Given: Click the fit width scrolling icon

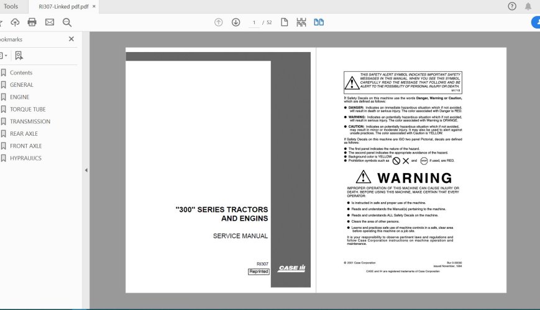Looking at the screenshot, I should click(x=301, y=22).
